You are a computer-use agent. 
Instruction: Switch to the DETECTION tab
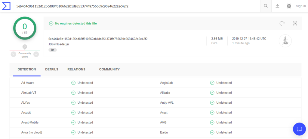(x=27, y=69)
